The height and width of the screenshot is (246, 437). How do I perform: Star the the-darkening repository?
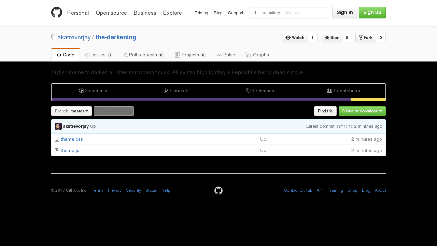tap(332, 38)
